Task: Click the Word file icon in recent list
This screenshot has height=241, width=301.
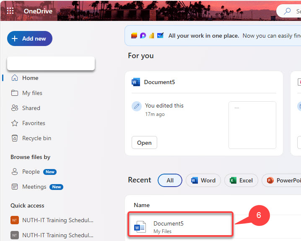Action: (x=140, y=227)
